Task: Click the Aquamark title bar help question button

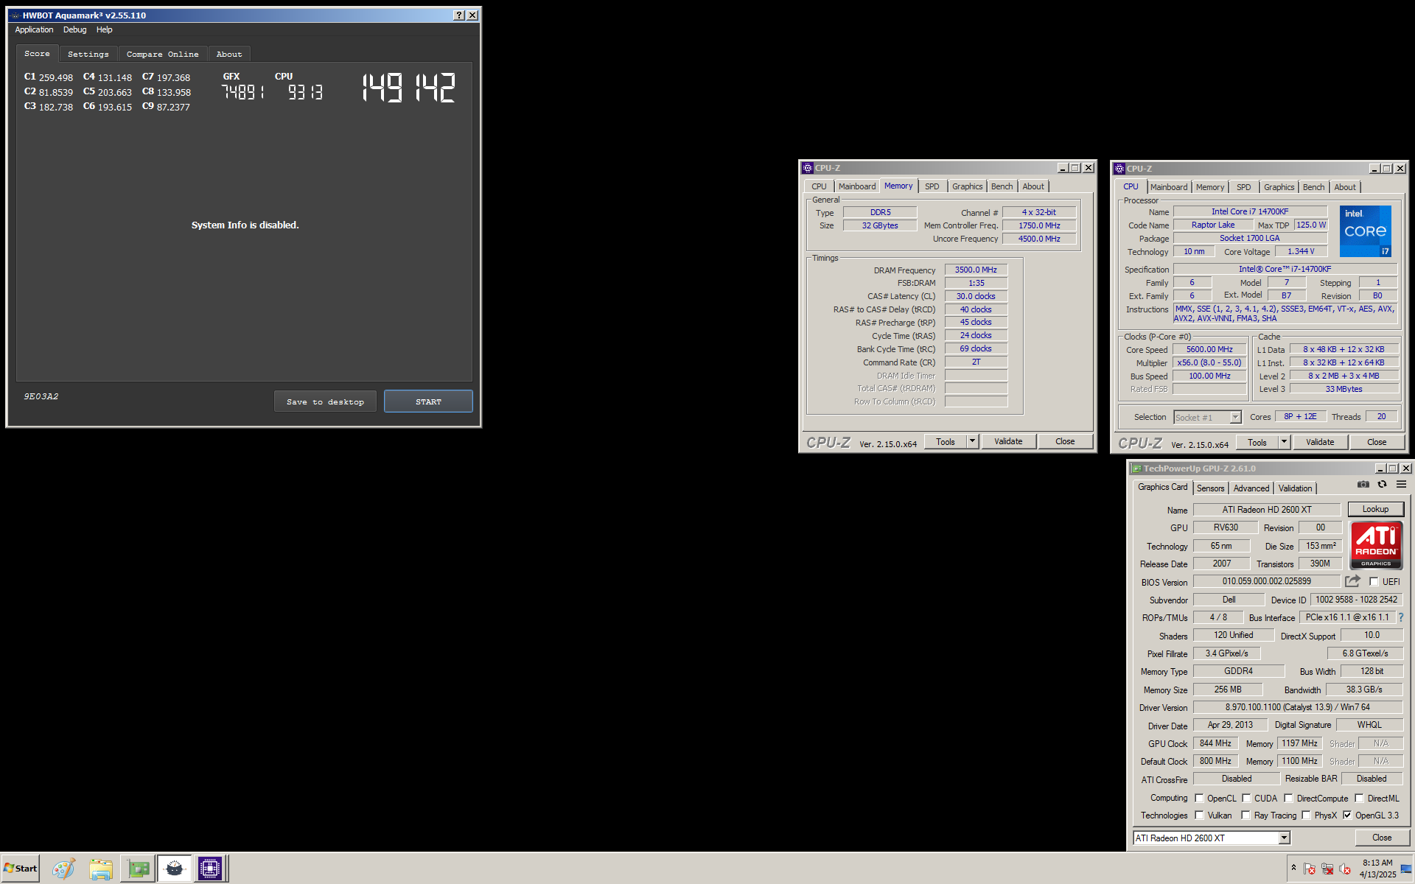Action: (x=459, y=15)
